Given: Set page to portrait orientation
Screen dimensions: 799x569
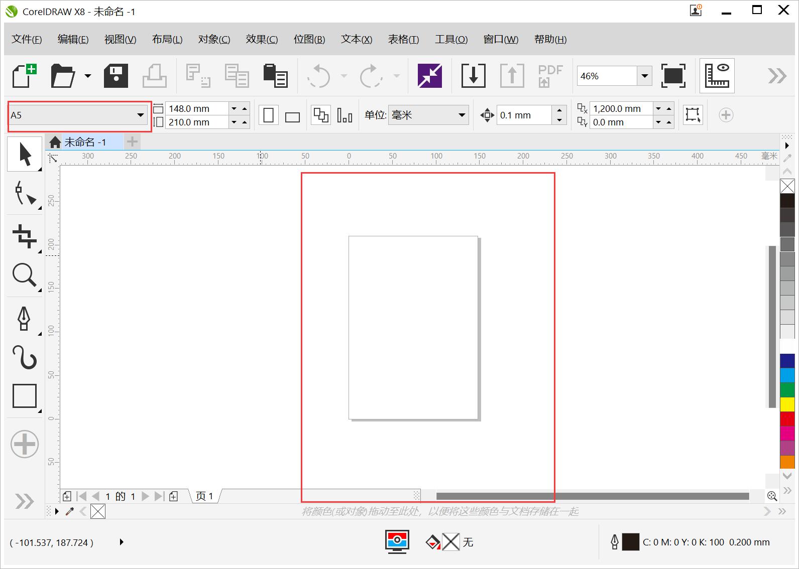Looking at the screenshot, I should tap(269, 115).
